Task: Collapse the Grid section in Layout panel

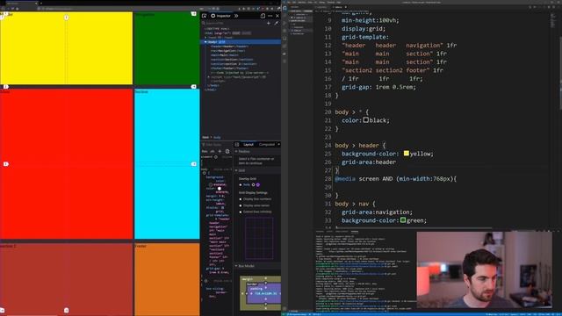Action: tap(236, 170)
